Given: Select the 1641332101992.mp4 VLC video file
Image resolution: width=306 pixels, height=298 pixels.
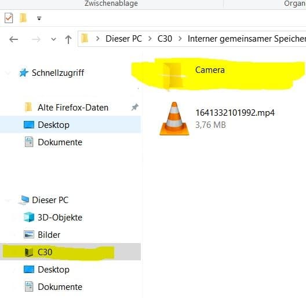Looking at the screenshot, I should 217,119.
